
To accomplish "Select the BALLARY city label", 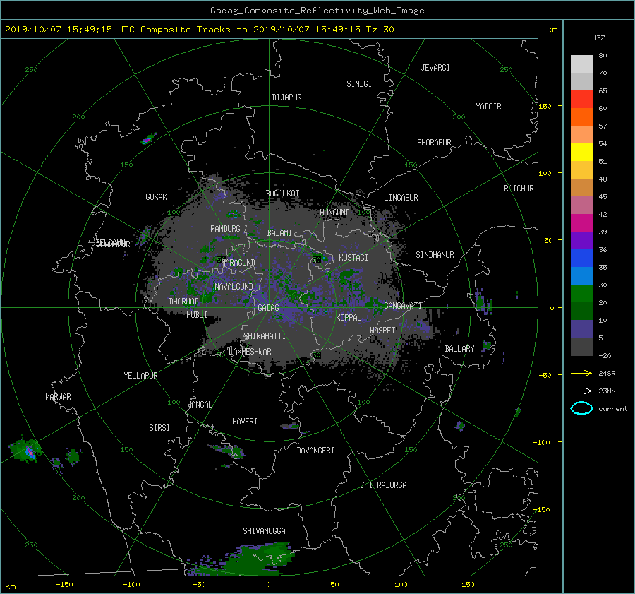I will 459,349.
